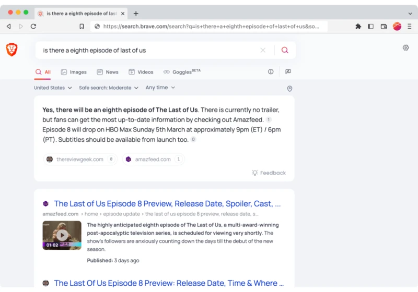Open the profile avatar in the toolbar

pos(397,26)
